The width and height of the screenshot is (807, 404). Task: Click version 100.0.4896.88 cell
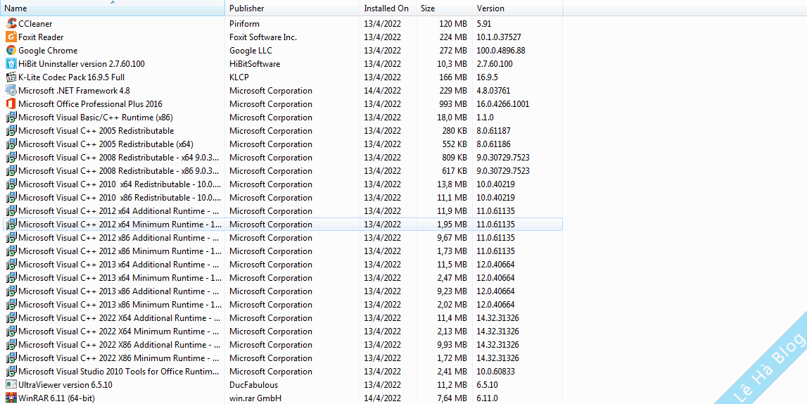501,51
